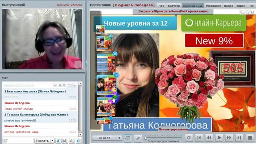
Task: Select slide thumbnail numbered 36
Action: (x=107, y=85)
